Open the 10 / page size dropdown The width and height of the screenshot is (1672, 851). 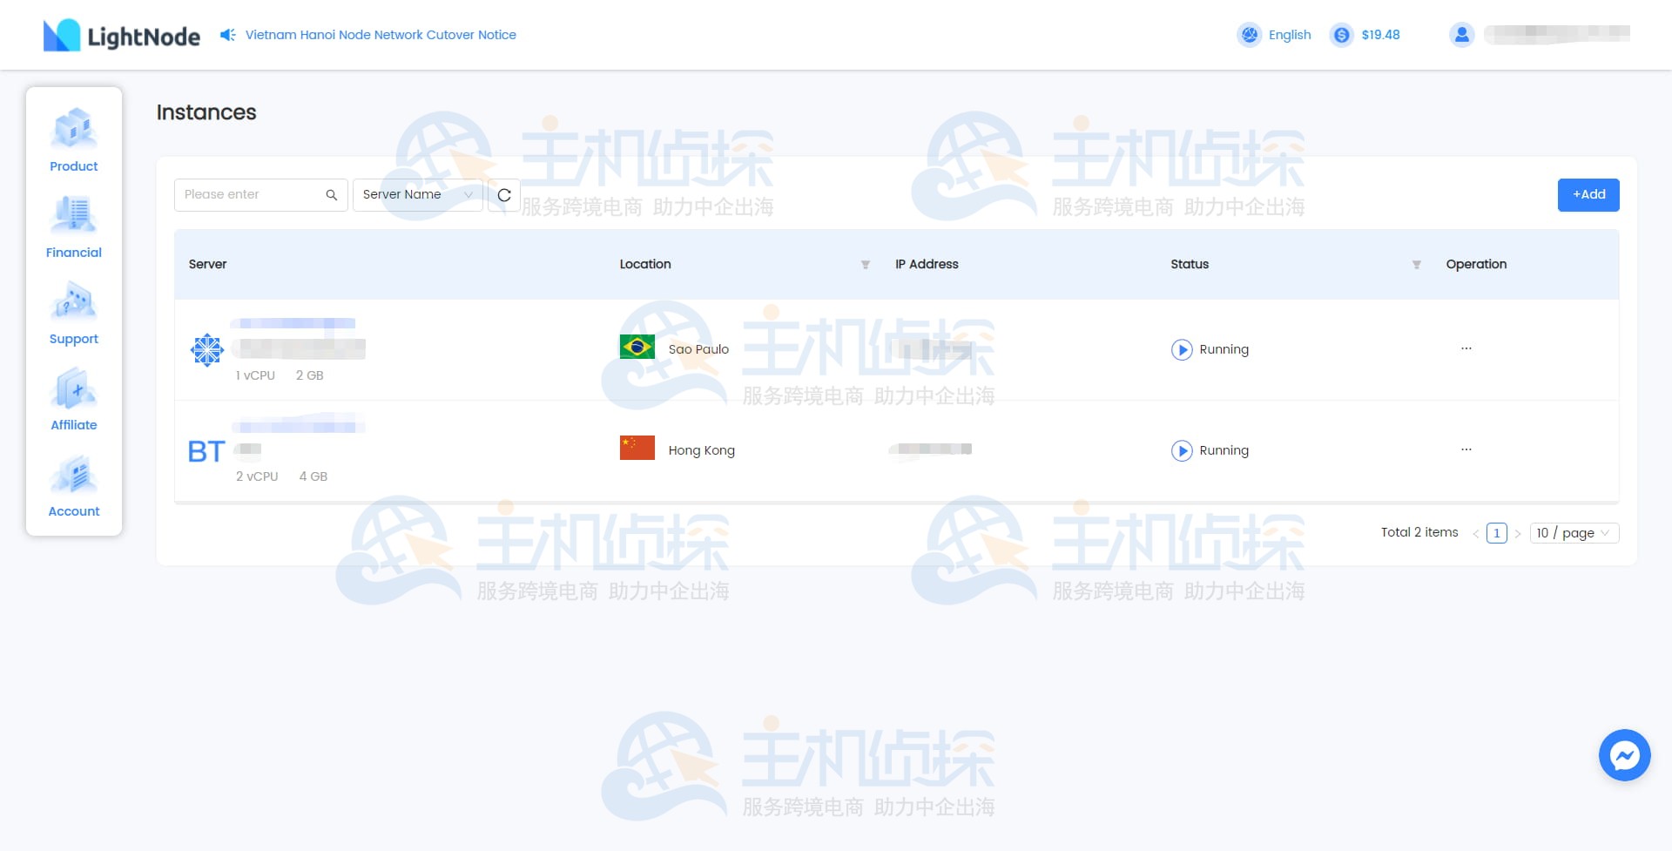(x=1574, y=532)
